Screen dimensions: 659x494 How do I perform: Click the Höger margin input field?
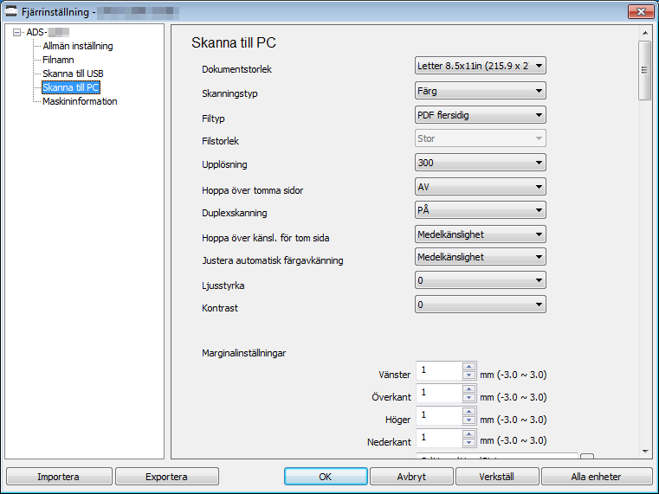pyautogui.click(x=439, y=415)
